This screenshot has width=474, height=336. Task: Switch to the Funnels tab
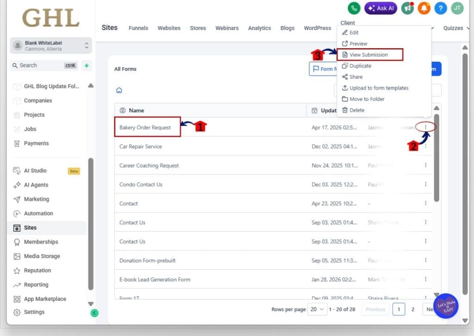click(x=138, y=28)
